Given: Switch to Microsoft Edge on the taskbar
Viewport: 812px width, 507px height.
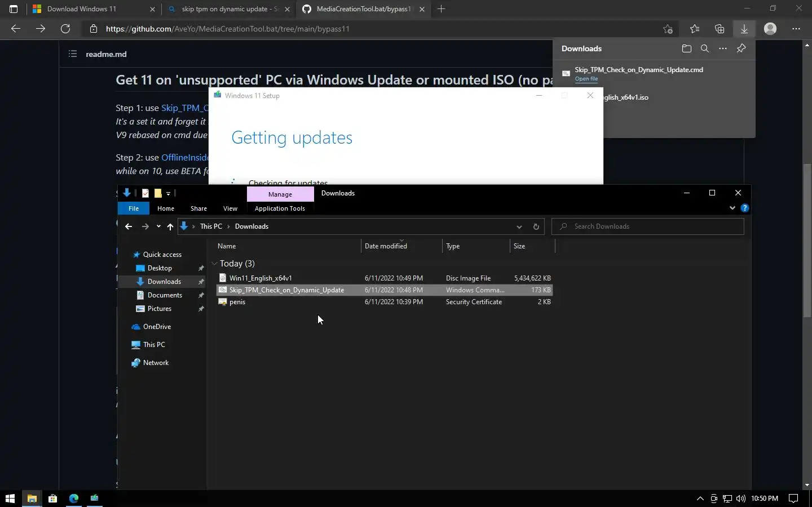Looking at the screenshot, I should [x=74, y=498].
